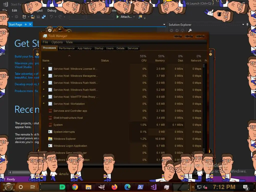Toggle auto-hide pin on Solution Explorer
Viewport: 256px width, 192px height.
(247, 24)
